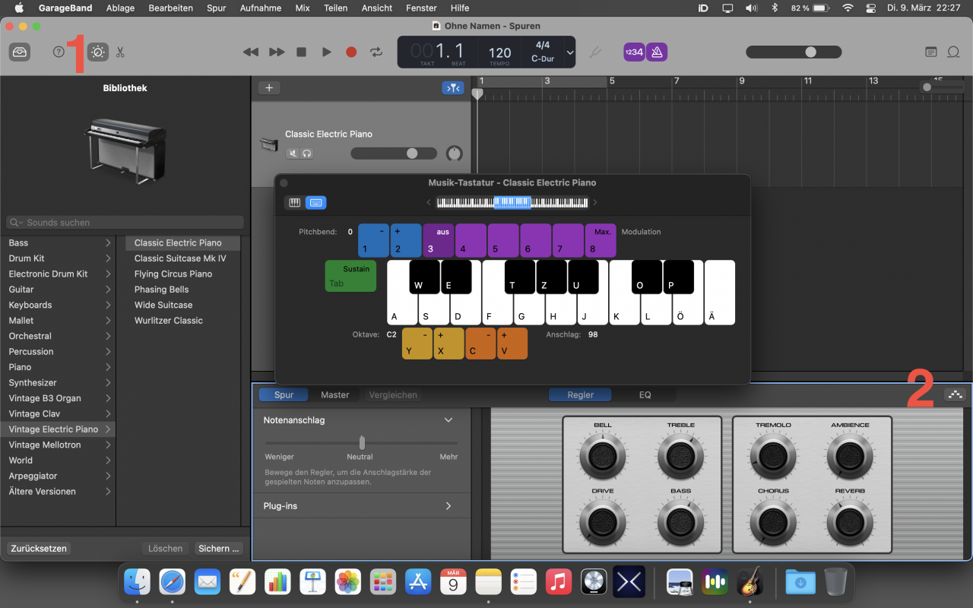The height and width of the screenshot is (608, 973).
Task: Collapse the Notenanschlag section chevron
Action: coord(448,420)
